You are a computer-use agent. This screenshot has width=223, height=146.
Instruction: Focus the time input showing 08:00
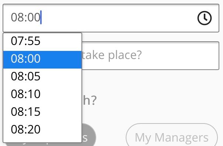pyautogui.click(x=111, y=18)
